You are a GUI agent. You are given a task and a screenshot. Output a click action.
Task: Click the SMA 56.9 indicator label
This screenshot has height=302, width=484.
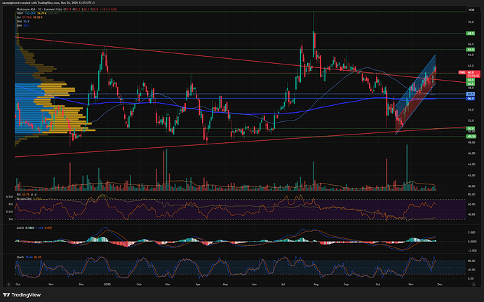tap(19, 22)
